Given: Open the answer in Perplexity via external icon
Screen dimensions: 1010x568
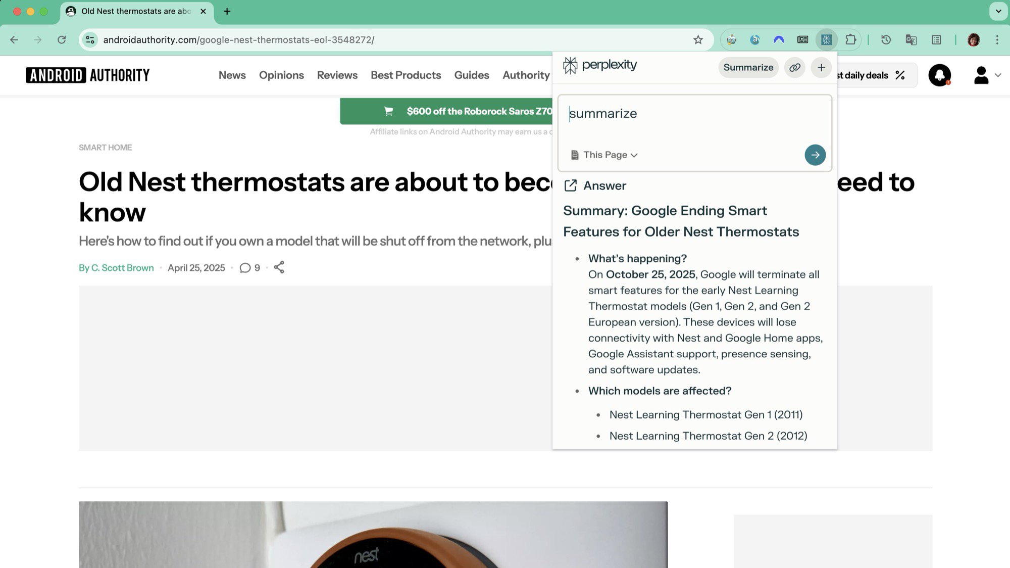Looking at the screenshot, I should (x=570, y=185).
